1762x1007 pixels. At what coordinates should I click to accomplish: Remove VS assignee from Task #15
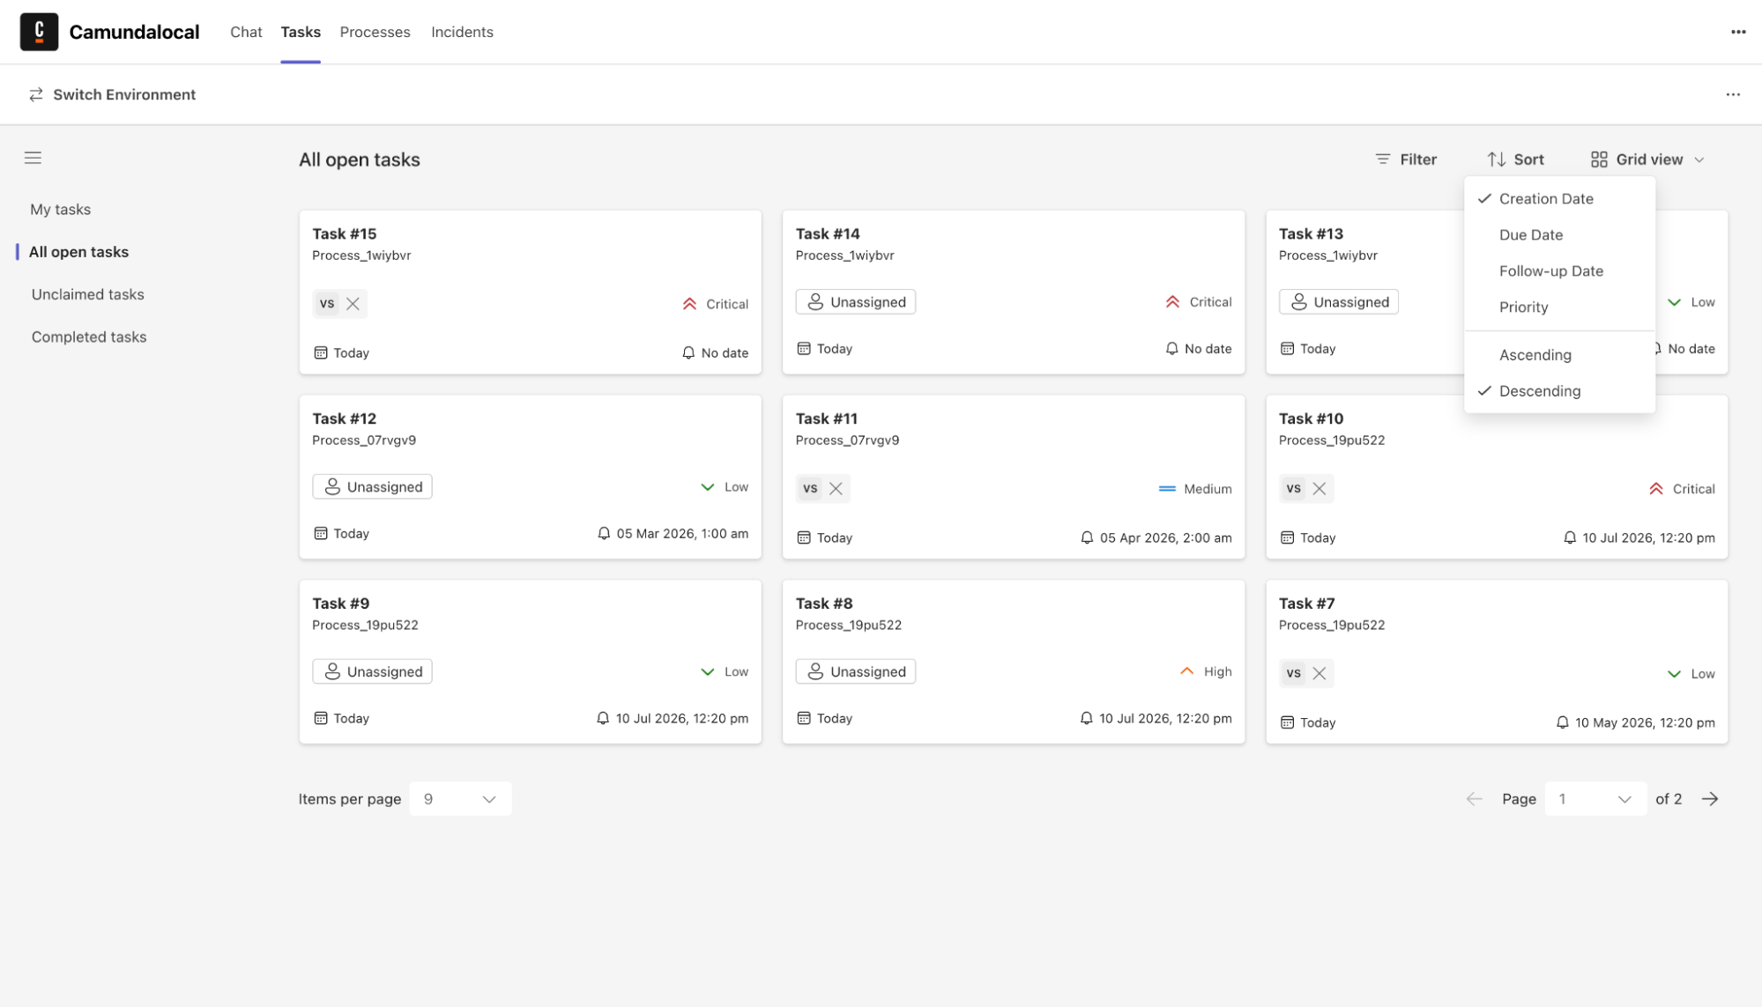coord(353,304)
